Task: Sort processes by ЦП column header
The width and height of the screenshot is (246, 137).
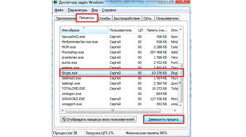Action: pos(140,30)
